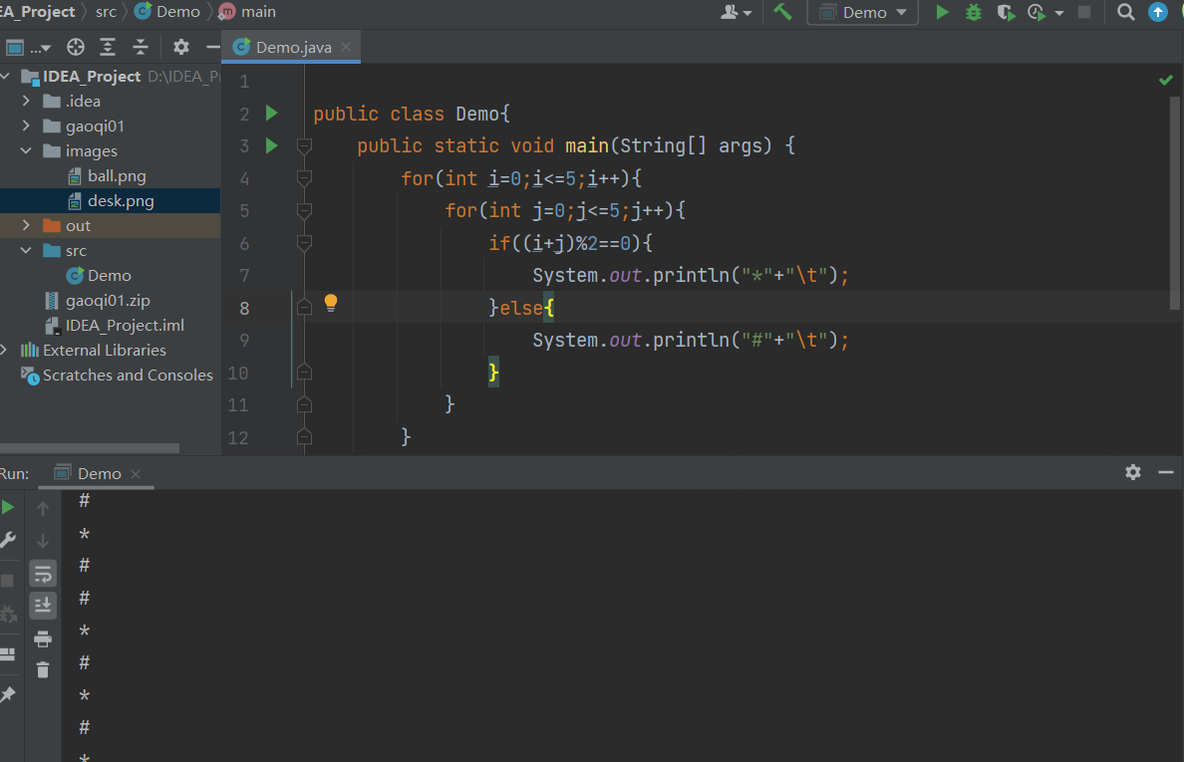Open the Demo run configuration dropdown

click(x=862, y=12)
